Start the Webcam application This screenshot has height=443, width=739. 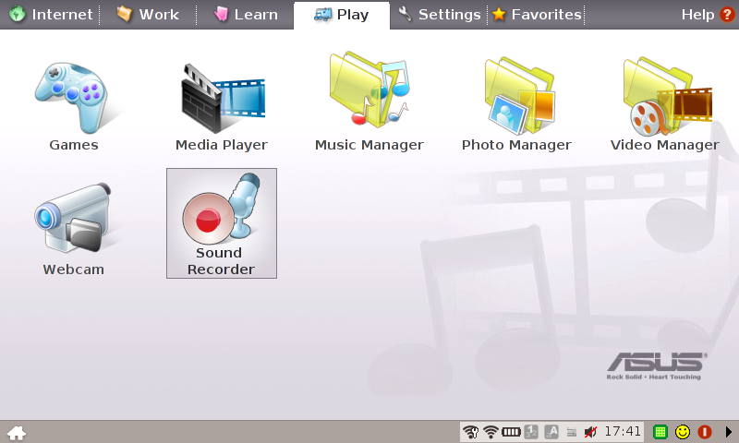(x=74, y=228)
